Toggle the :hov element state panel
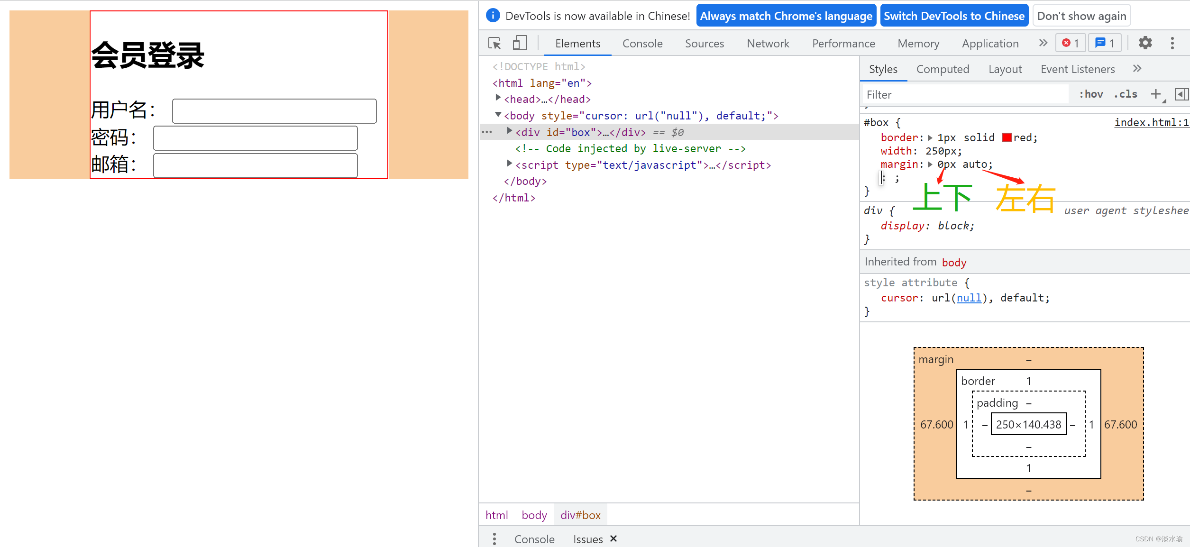This screenshot has width=1190, height=547. coord(1091,94)
